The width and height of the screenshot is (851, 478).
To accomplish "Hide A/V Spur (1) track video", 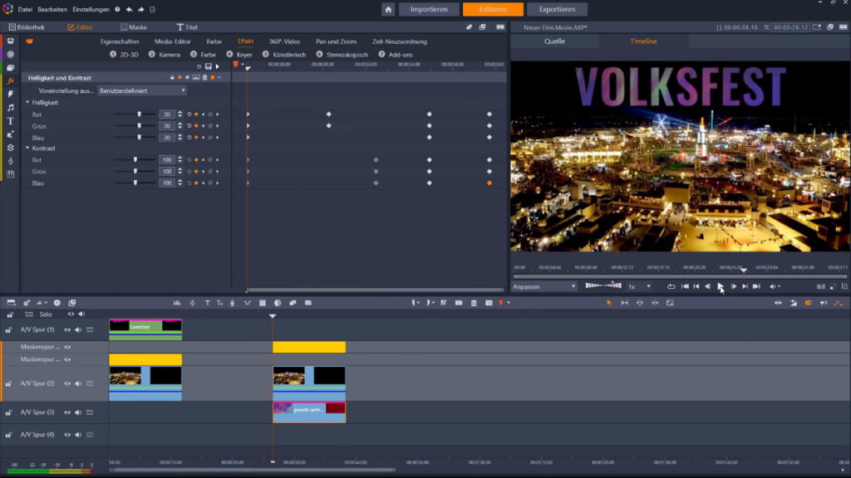I will 67,329.
